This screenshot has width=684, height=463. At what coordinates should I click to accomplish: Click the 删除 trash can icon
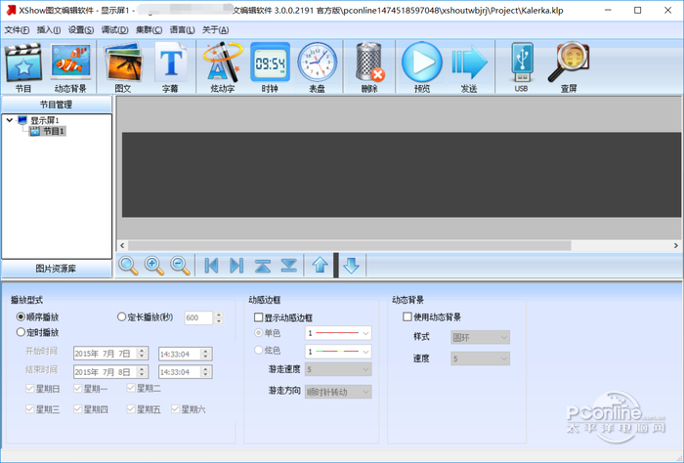(x=369, y=62)
